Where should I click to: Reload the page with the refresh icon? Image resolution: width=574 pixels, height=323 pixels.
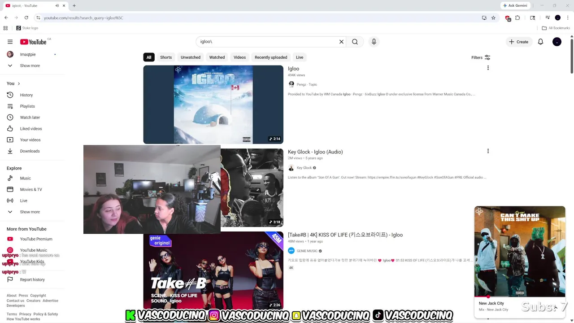(26, 18)
